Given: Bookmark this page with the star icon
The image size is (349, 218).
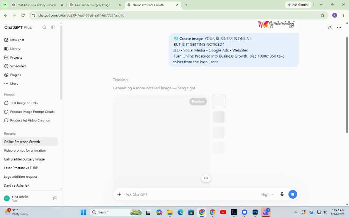Looking at the screenshot, I should [323, 16].
